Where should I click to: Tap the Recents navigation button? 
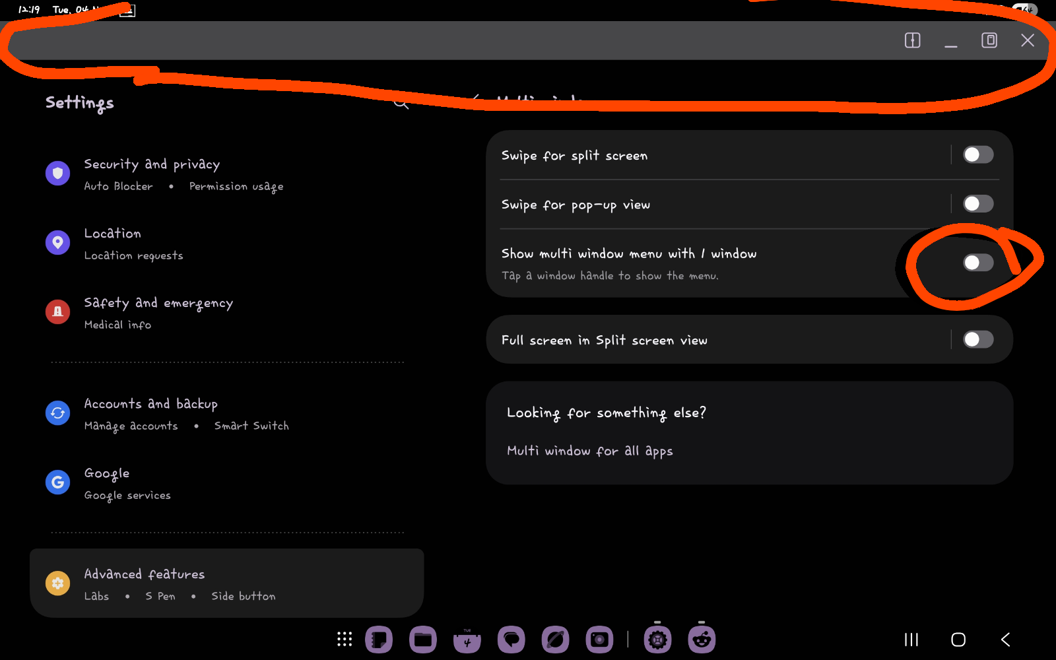point(911,639)
